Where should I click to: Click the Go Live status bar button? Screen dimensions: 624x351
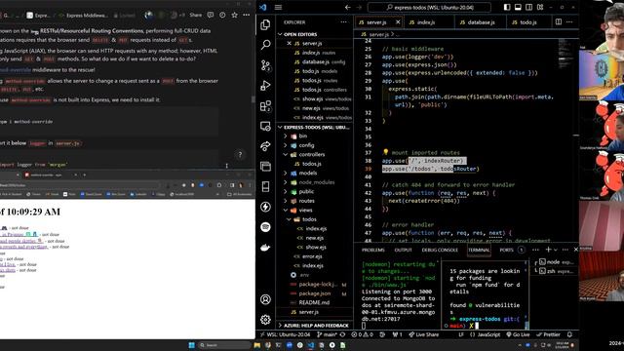tap(518, 334)
